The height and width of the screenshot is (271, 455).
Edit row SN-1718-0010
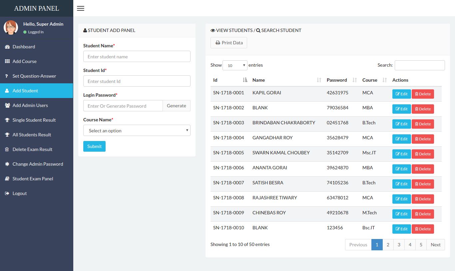pyautogui.click(x=401, y=229)
